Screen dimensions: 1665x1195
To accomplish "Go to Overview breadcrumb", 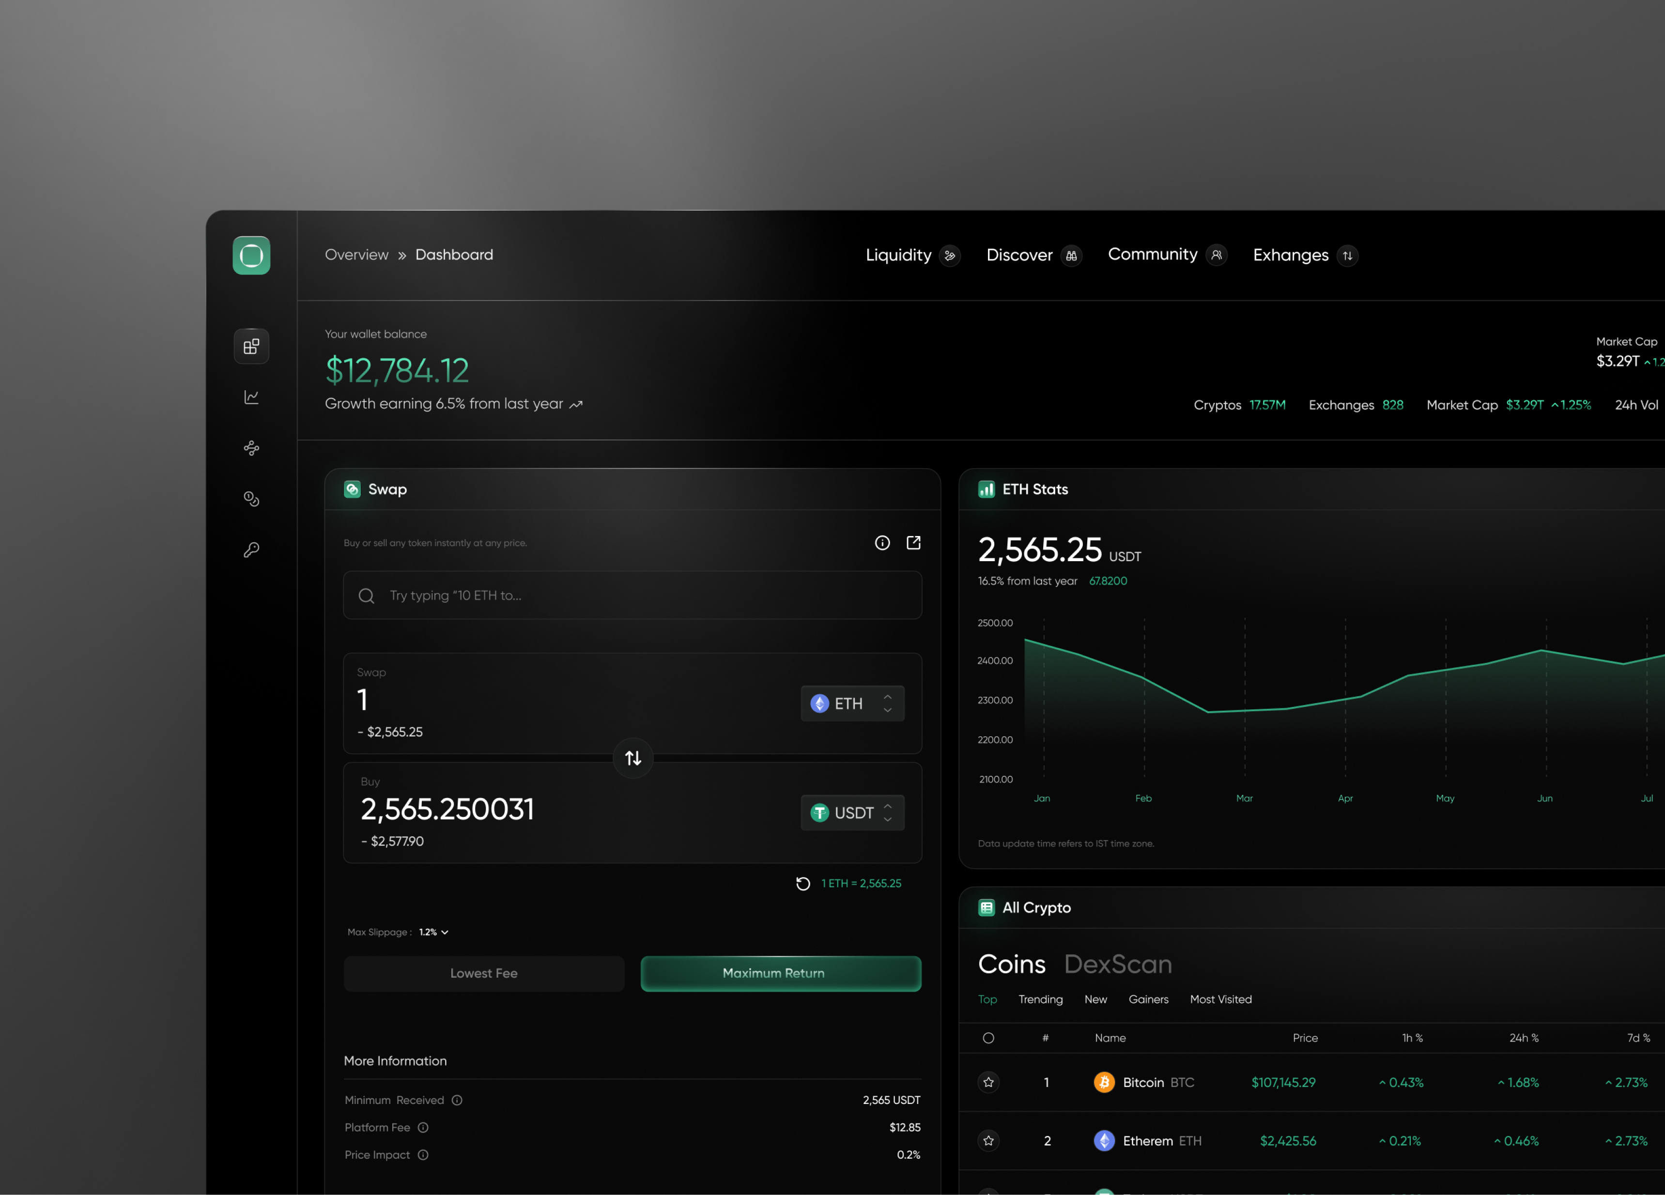I will pyautogui.click(x=357, y=255).
